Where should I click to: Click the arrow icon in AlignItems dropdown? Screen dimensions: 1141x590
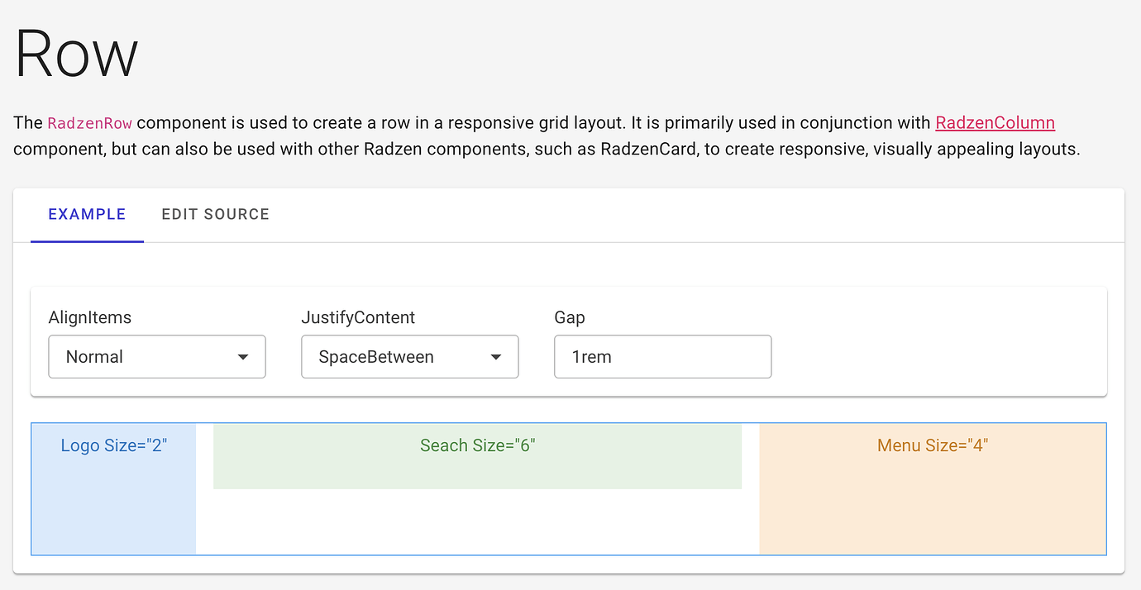[x=243, y=357]
